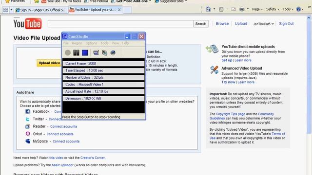This screenshot has height=175, width=312.
Task: Open a new blank browser tab
Action: click(x=127, y=10)
